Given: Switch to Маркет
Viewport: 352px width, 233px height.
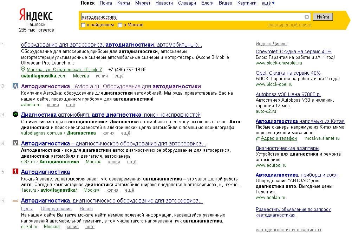Looking at the screenshot, I should pyautogui.click(x=143, y=3).
